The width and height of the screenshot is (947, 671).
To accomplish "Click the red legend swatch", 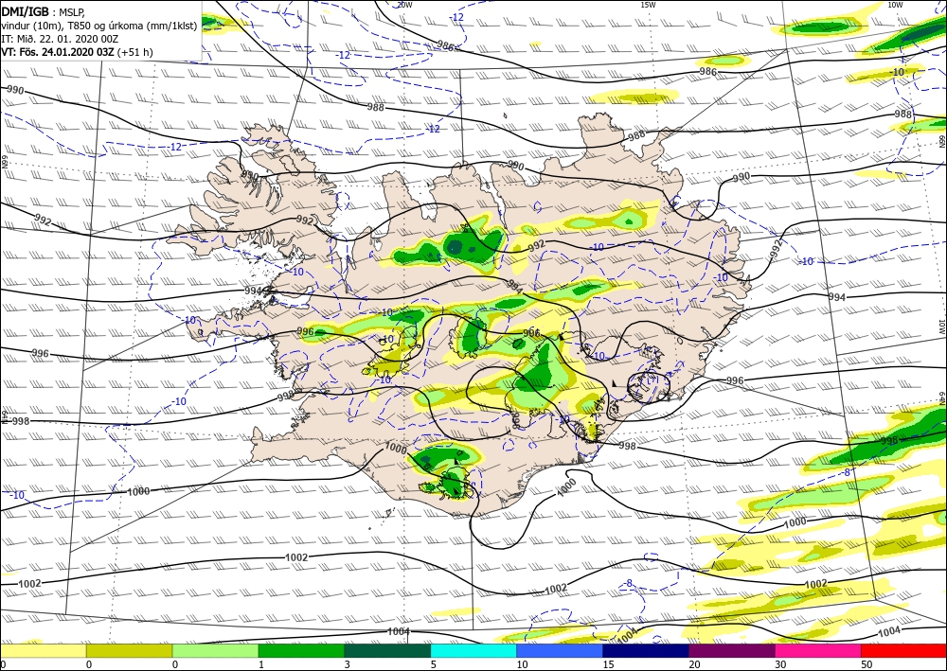I will coord(904,650).
